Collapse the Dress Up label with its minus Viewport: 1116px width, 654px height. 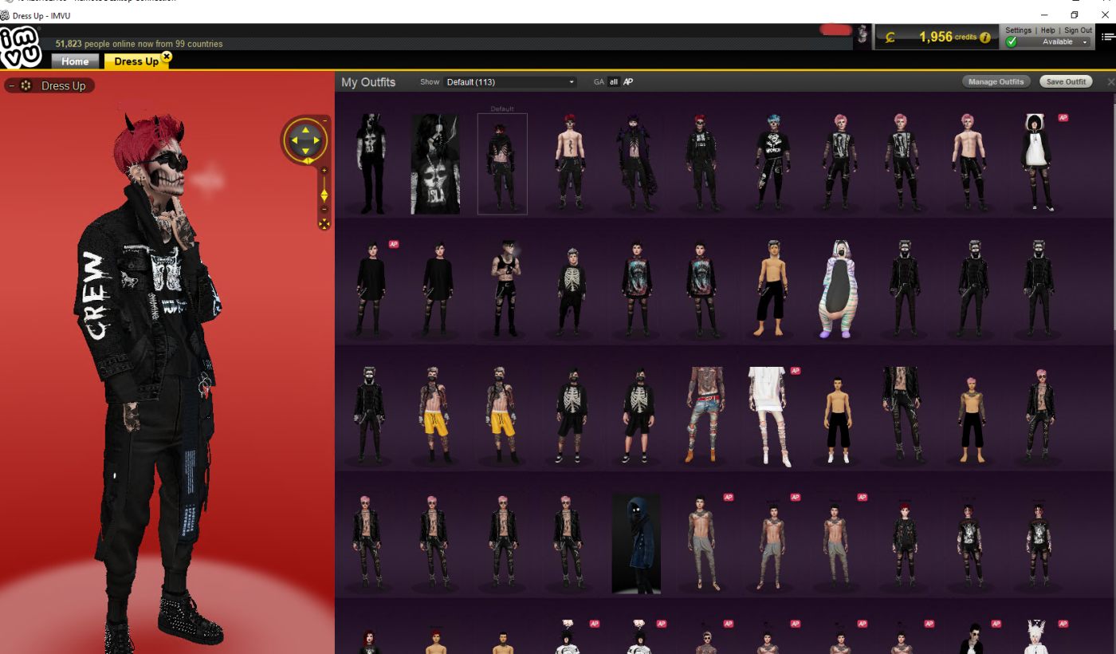[11, 85]
